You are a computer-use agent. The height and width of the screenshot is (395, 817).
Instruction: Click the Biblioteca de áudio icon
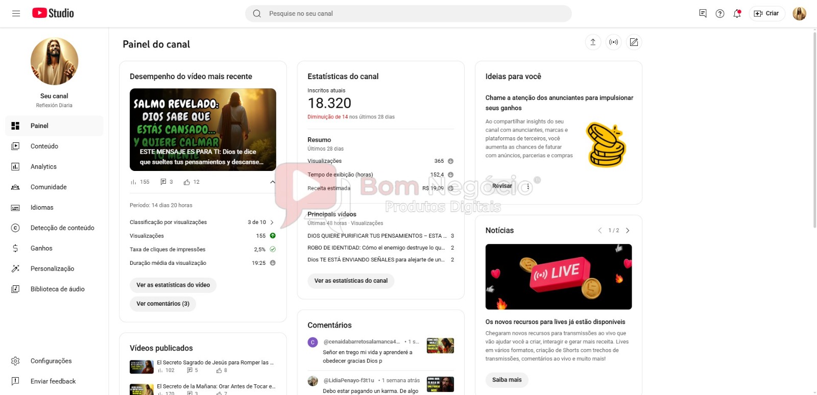(15, 289)
